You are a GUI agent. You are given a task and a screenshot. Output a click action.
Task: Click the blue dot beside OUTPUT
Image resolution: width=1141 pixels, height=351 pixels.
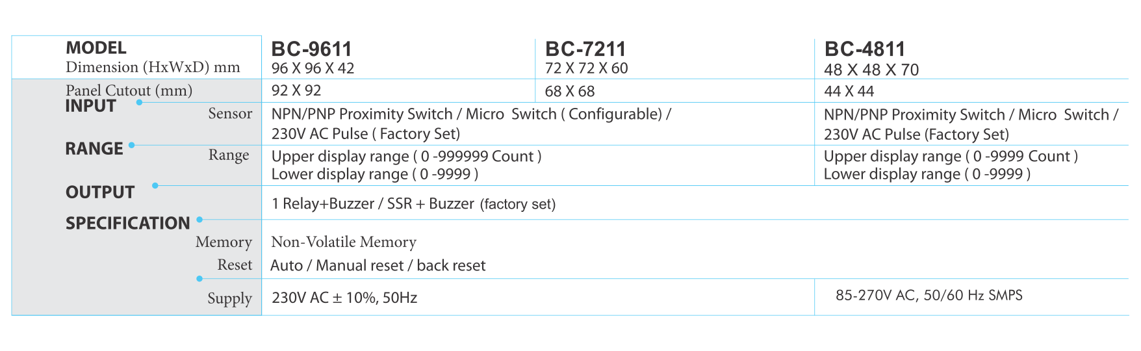155,186
